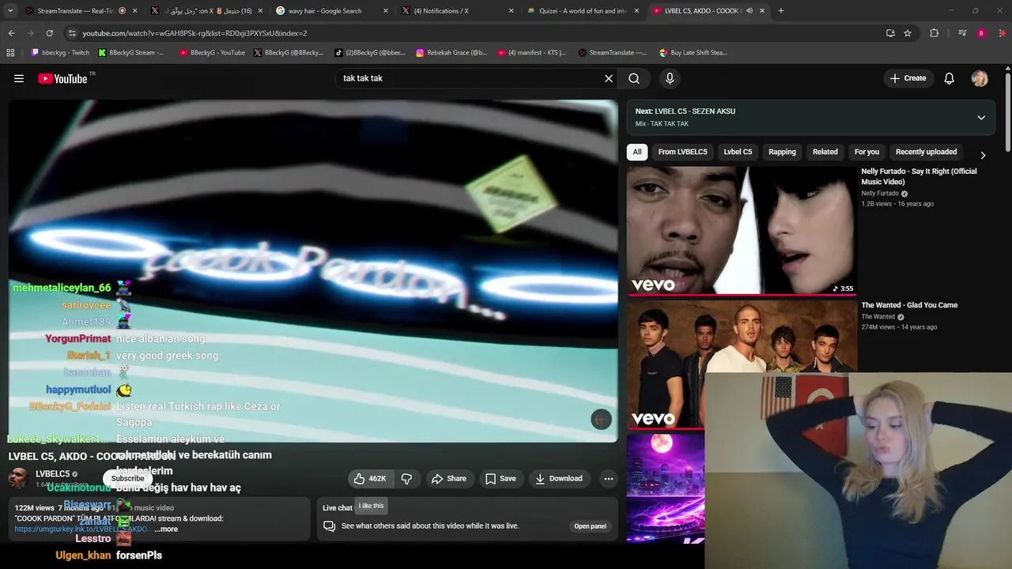Expand the description with ...more

coord(166,529)
